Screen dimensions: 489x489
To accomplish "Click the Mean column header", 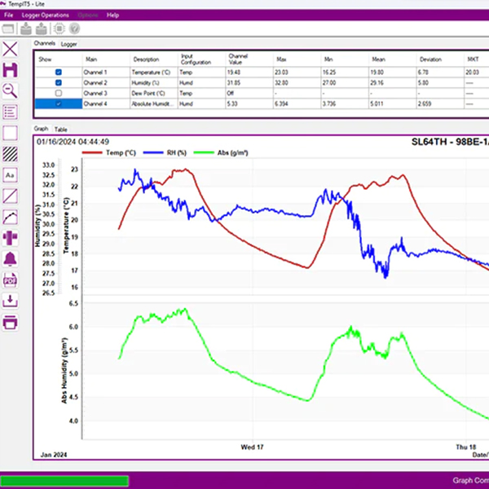I will pos(377,59).
